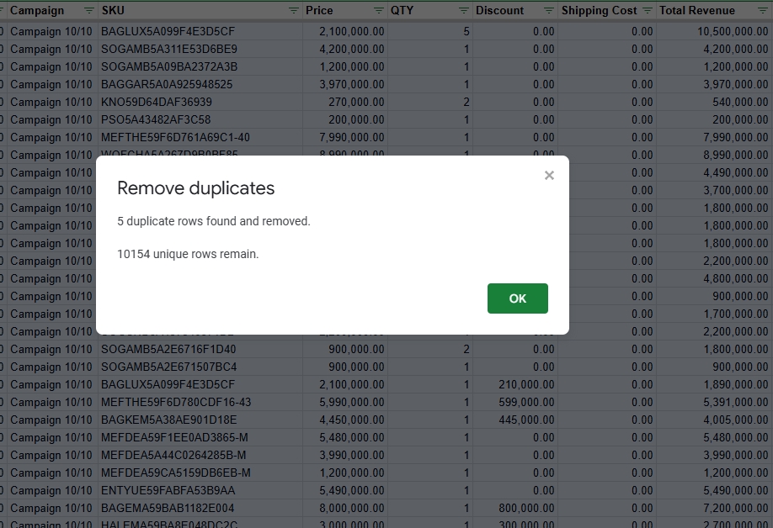
Task: Select total revenue cell 540,000.00
Action: (714, 103)
